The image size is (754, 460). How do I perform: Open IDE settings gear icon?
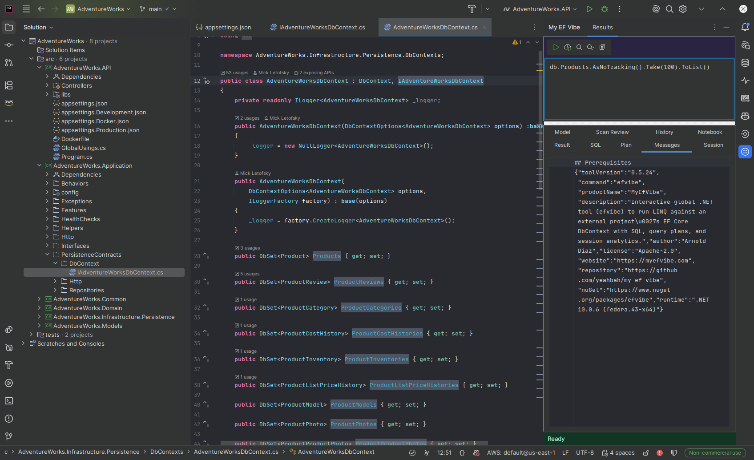[683, 9]
